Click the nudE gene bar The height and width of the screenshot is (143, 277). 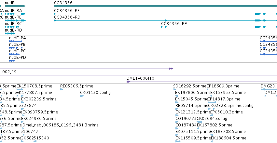click(15, 6)
